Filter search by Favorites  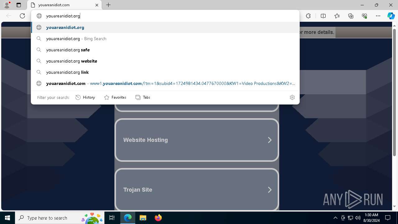click(115, 97)
